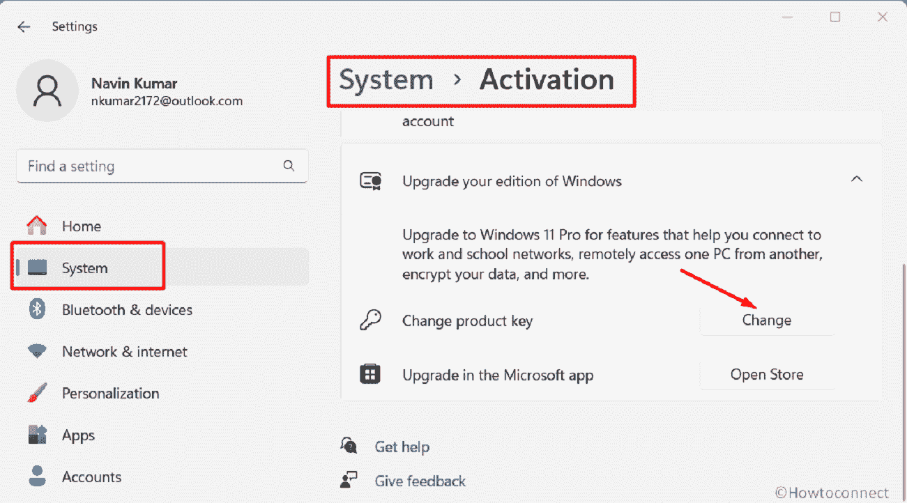Collapse the Upgrade your edition of Windows section

point(857,179)
